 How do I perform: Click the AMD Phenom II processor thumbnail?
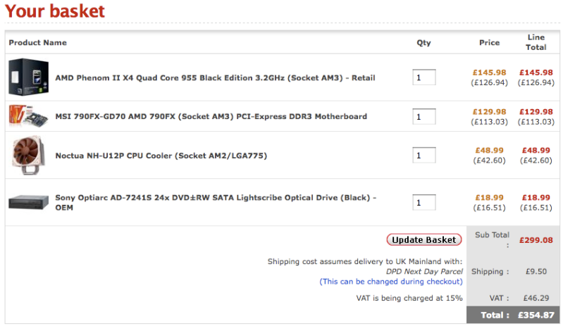tap(28, 77)
